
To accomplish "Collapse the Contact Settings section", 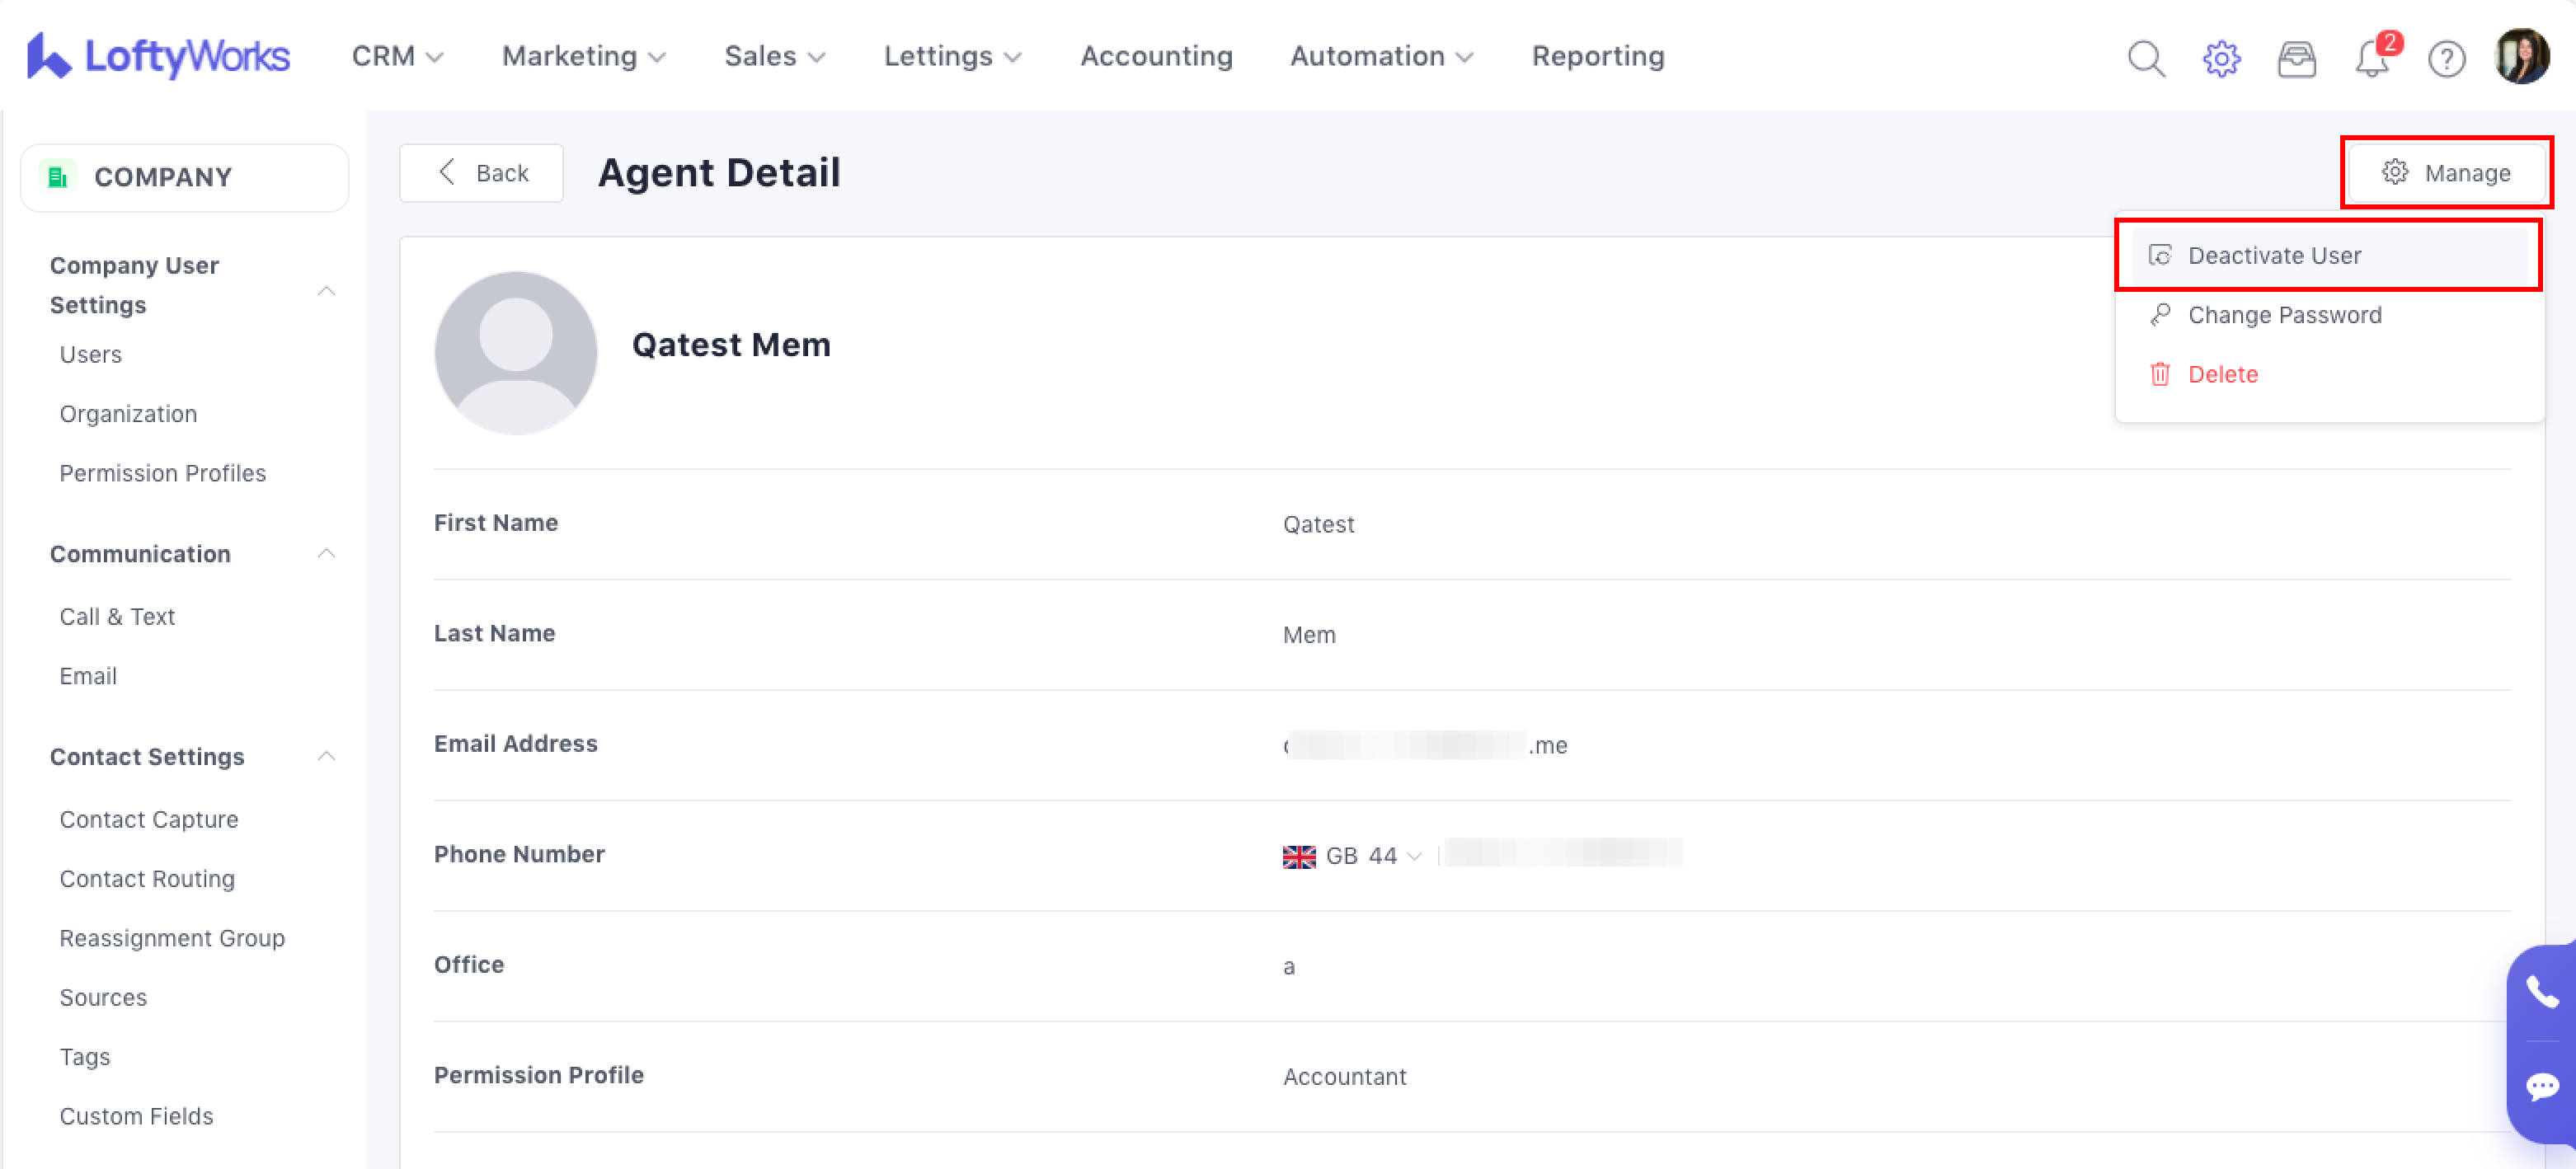I will (x=326, y=756).
